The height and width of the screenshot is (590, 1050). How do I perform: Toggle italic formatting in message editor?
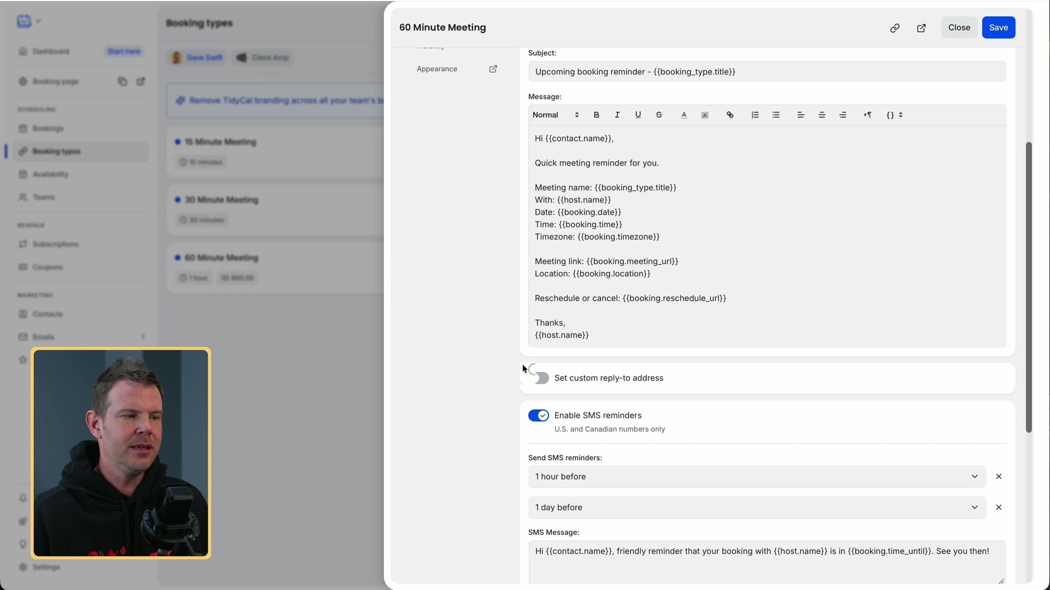[617, 115]
